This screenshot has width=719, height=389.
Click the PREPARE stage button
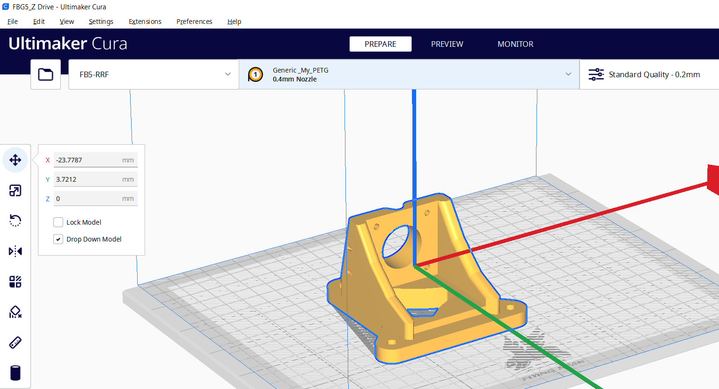click(x=380, y=44)
